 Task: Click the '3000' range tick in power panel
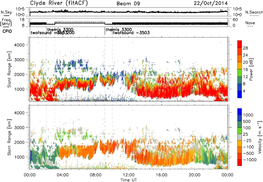tap(19, 60)
